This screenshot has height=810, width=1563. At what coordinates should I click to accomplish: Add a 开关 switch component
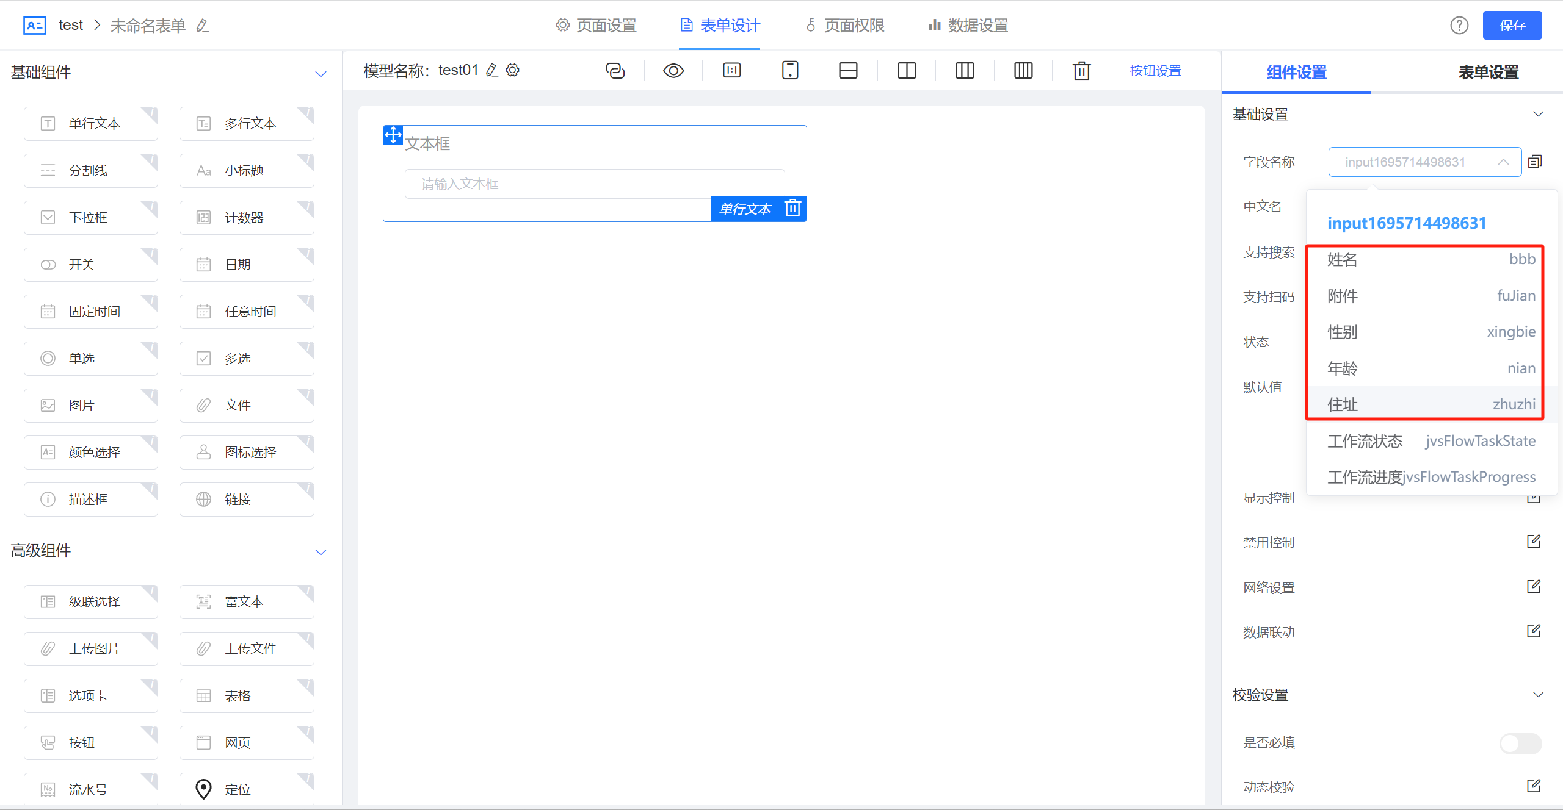pos(91,265)
